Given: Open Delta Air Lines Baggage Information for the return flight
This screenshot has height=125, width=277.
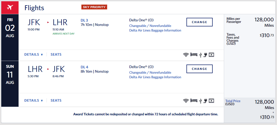Looking at the screenshot, I should 155,77.
